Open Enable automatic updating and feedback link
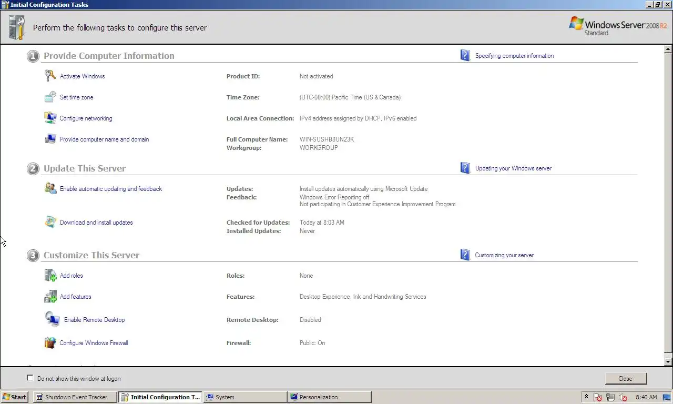673x404 pixels. 111,189
